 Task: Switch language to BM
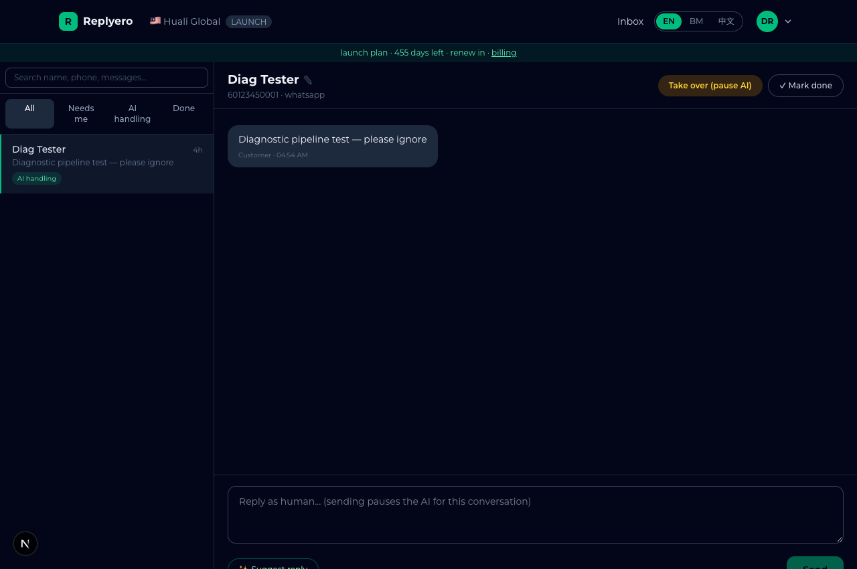[696, 21]
